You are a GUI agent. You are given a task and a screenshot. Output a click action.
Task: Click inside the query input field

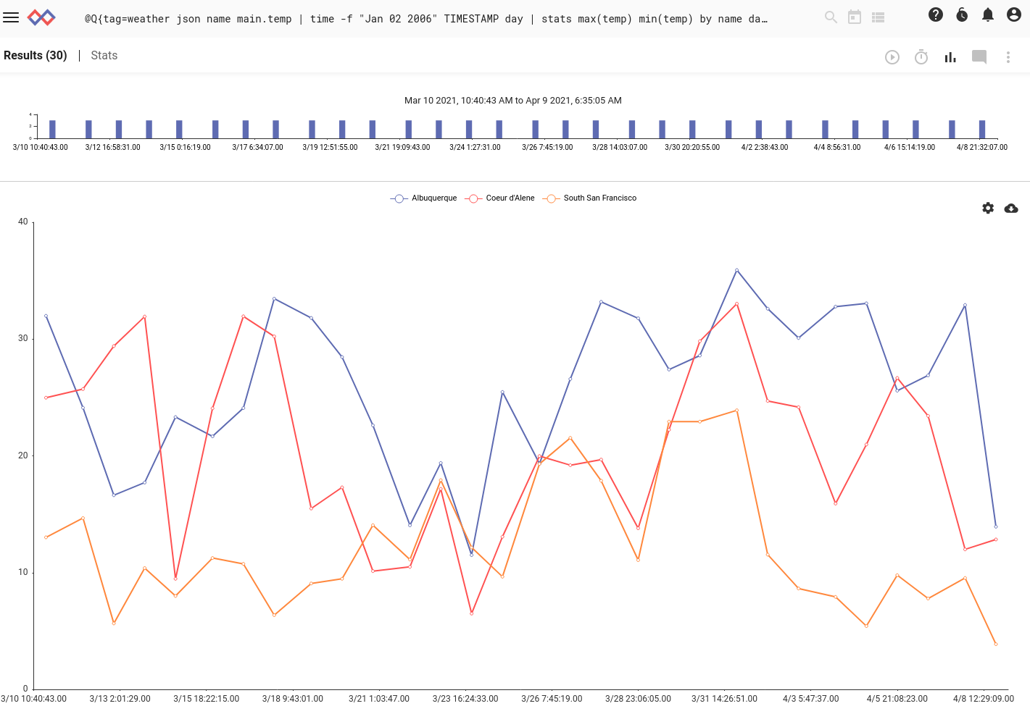[435, 19]
